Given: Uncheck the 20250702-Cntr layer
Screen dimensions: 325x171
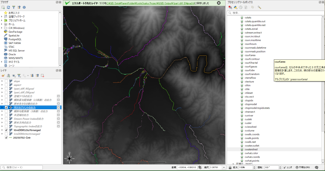Looking at the screenshot, I should point(6,138).
